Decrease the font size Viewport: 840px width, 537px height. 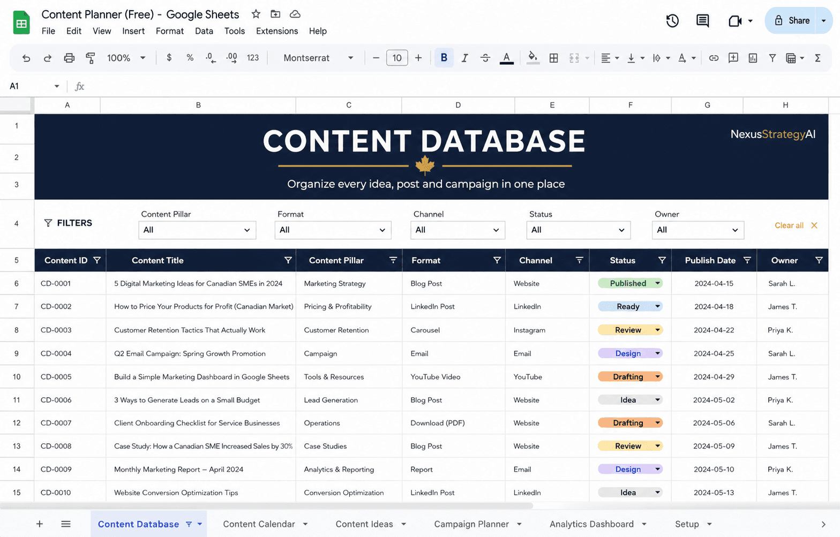(x=376, y=58)
